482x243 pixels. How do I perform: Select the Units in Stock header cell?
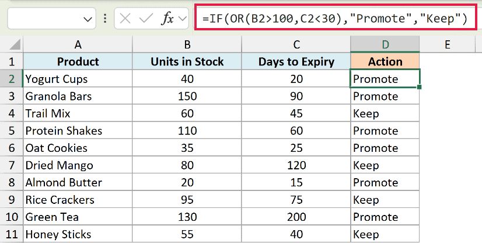point(187,61)
